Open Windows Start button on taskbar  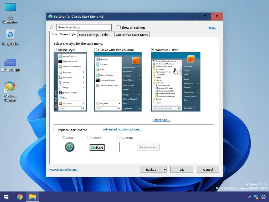6,197
